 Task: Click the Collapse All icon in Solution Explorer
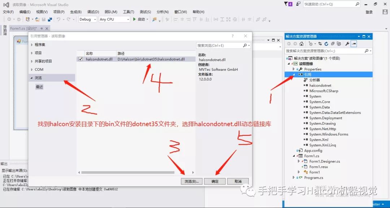coord(333,44)
